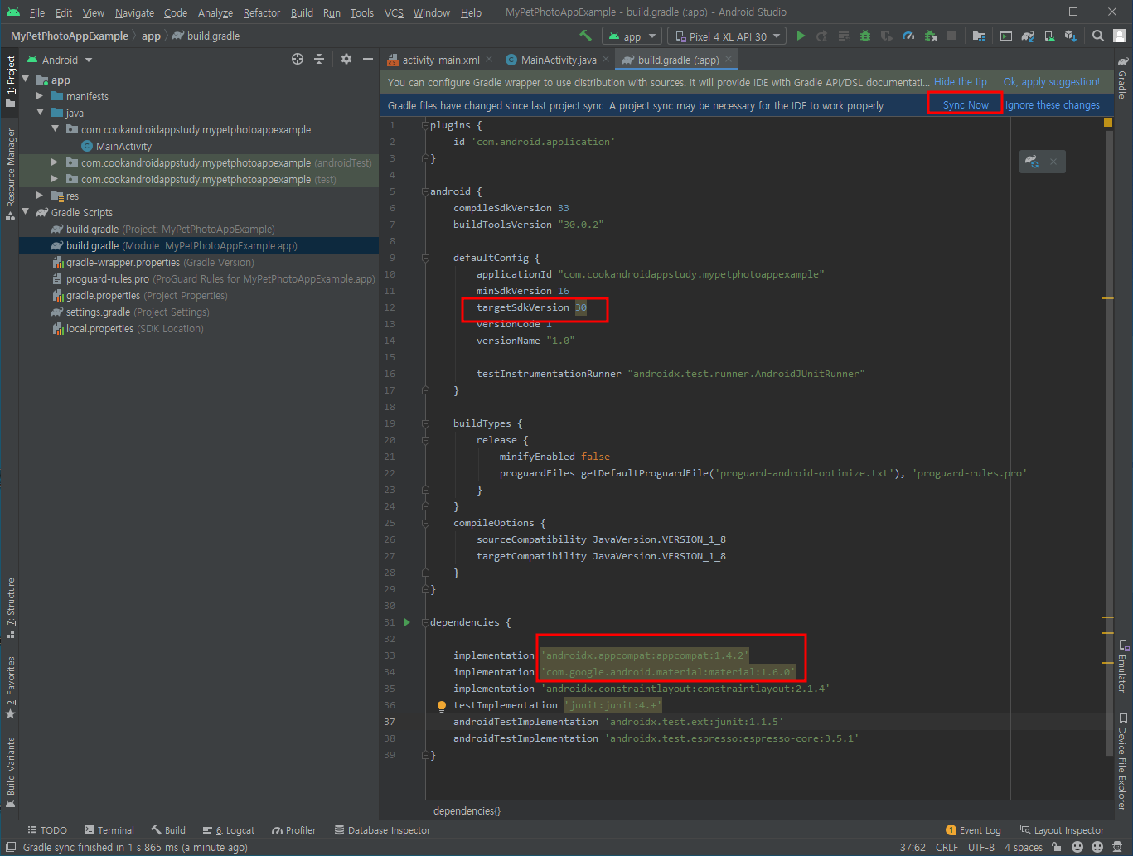
Task: Click the sad face feedback icon
Action: [x=1097, y=847]
